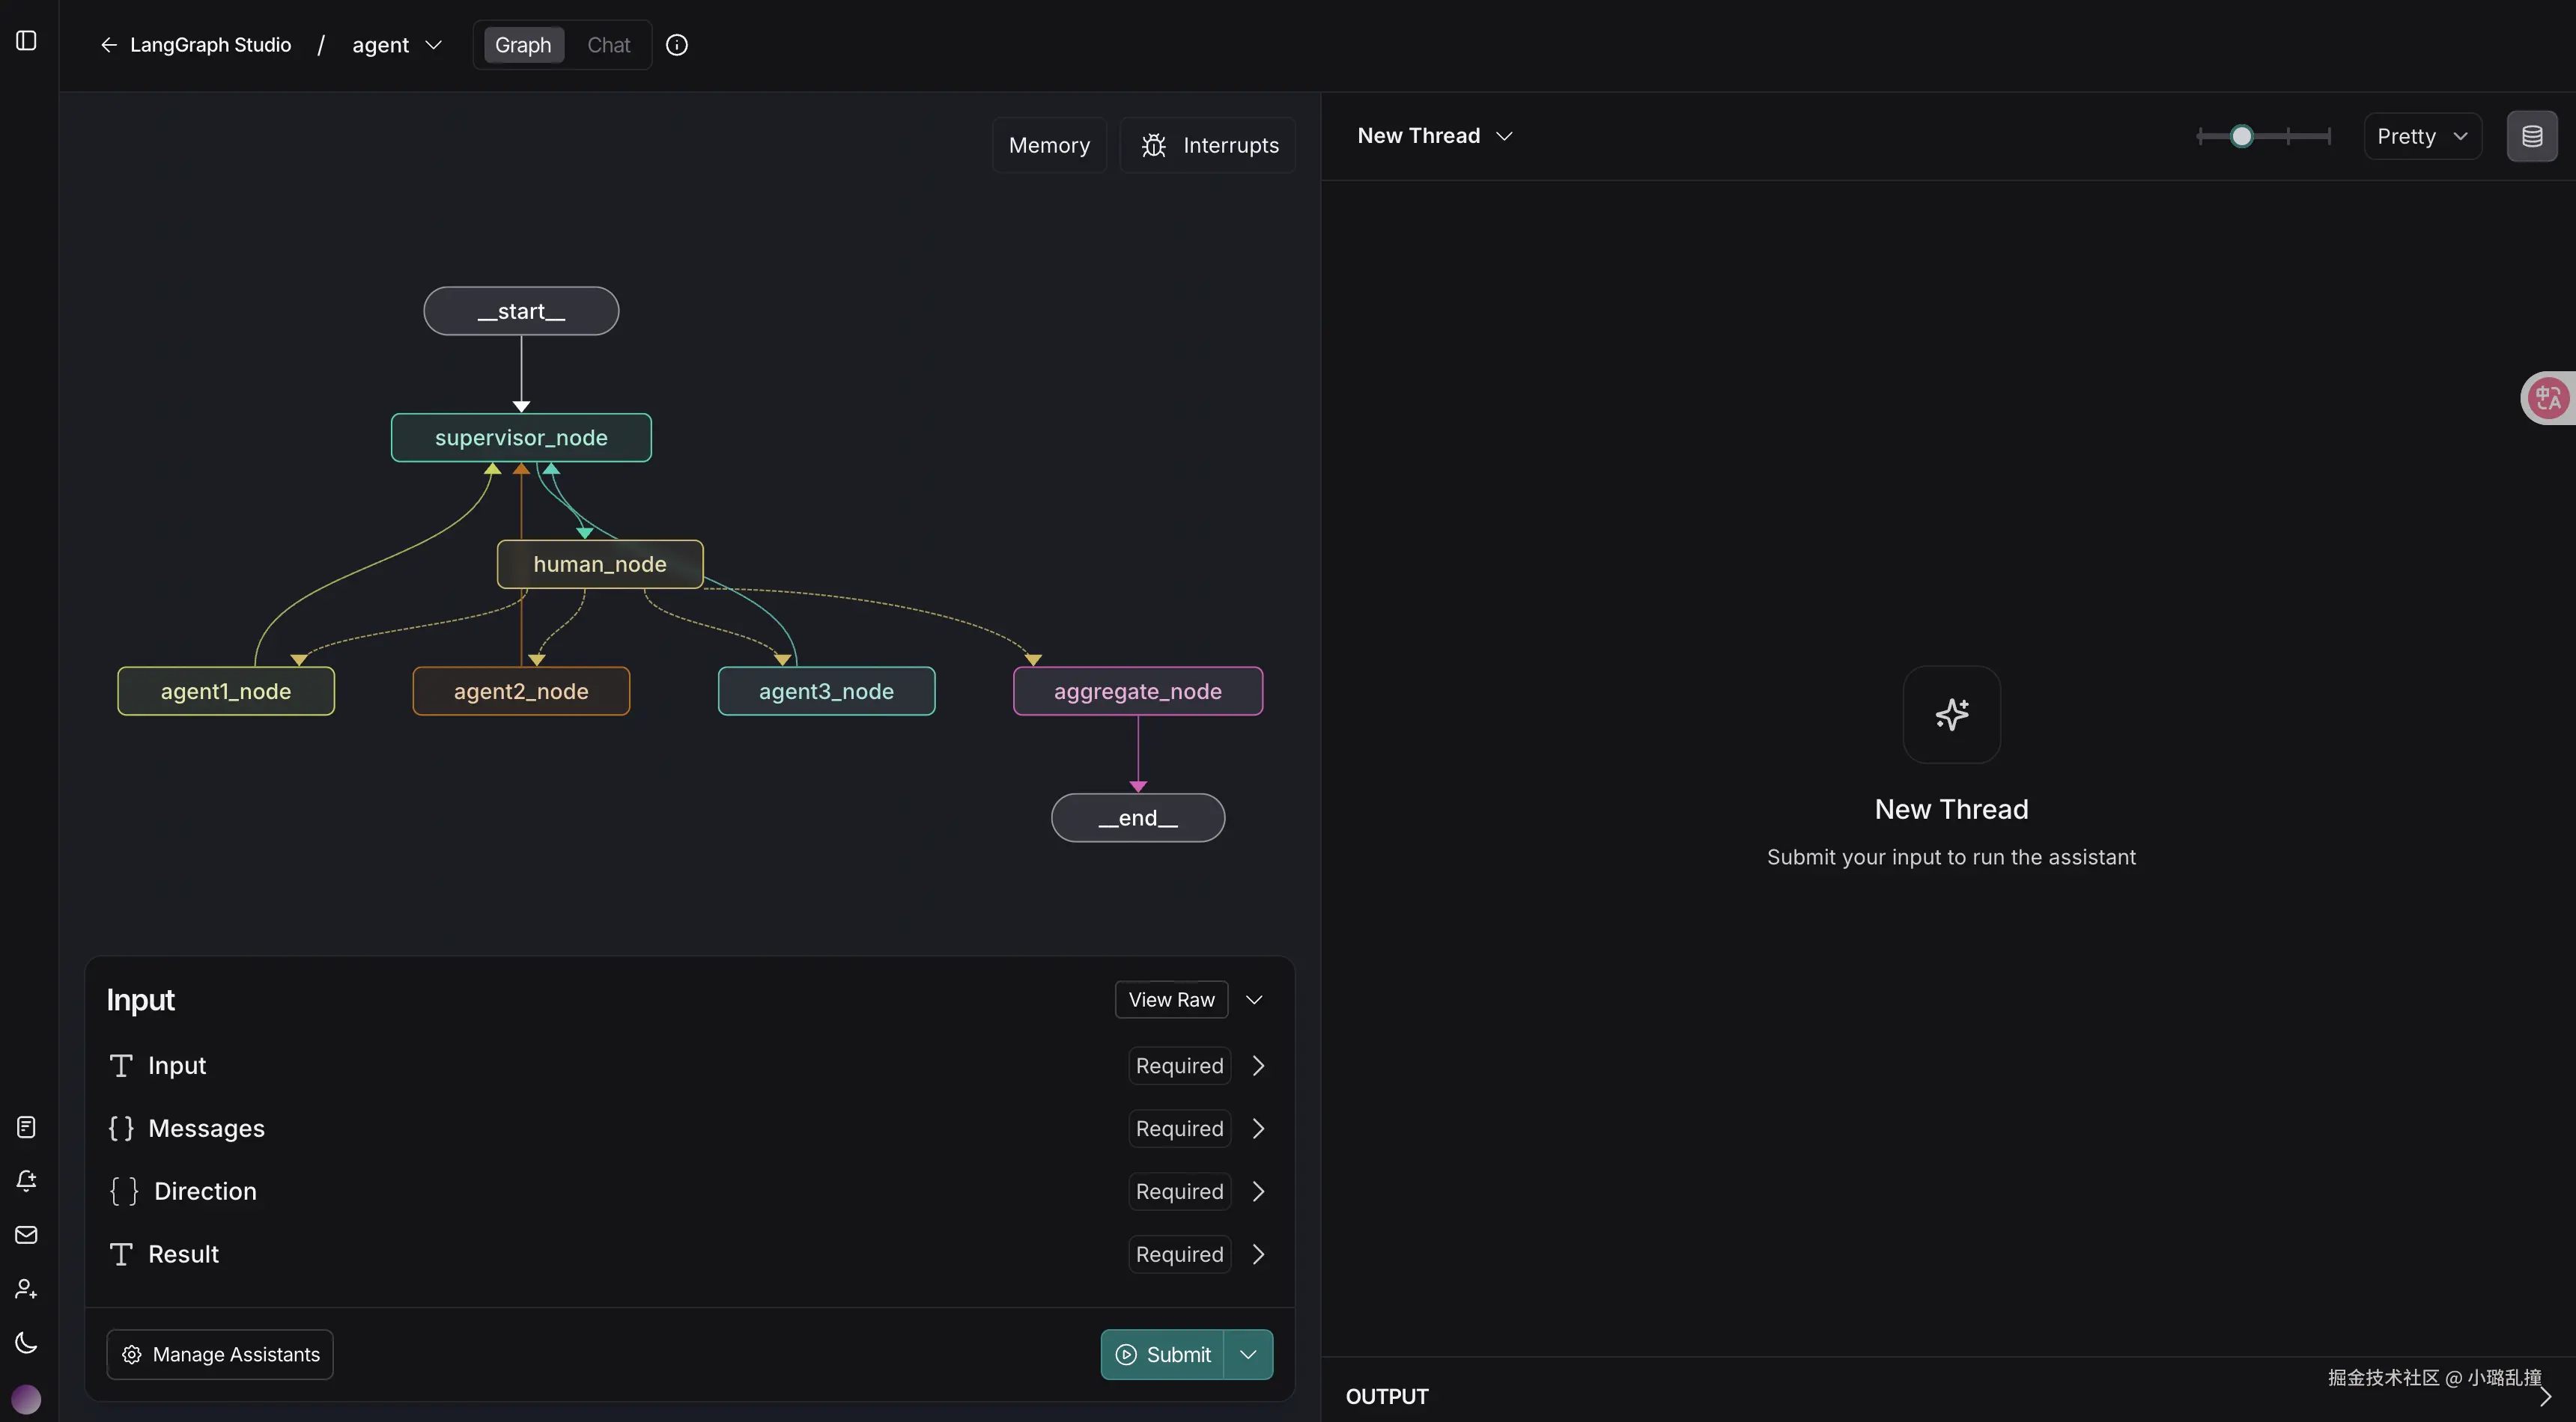
Task: Click the add user icon in sidebar
Action: coord(27,1289)
